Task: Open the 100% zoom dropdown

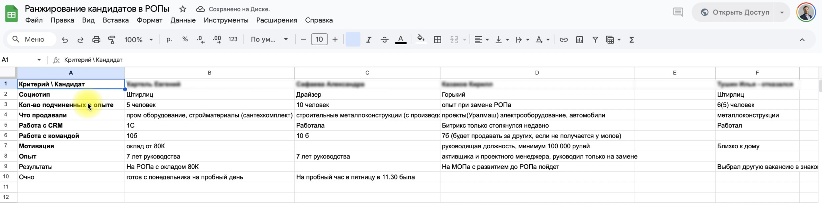Action: point(138,40)
